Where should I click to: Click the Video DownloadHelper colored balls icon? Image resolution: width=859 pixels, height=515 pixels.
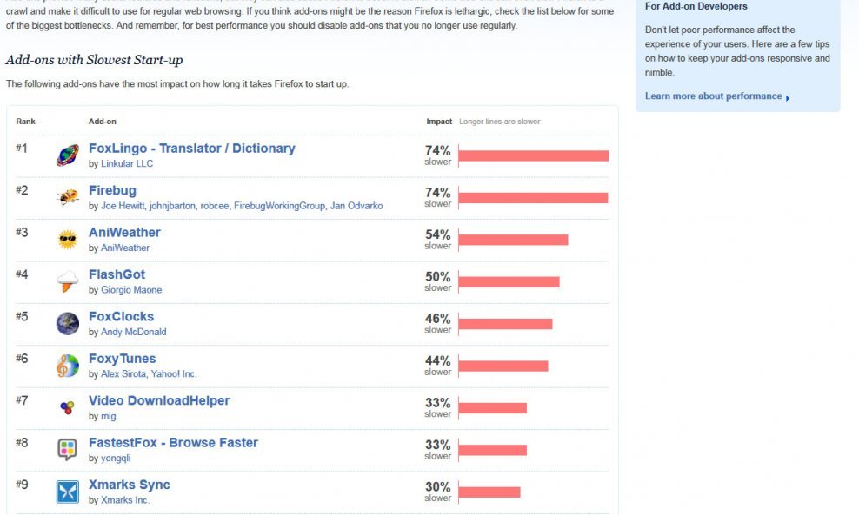pos(67,407)
